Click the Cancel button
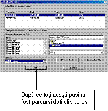The height and width of the screenshot is (111, 108). point(74,68)
